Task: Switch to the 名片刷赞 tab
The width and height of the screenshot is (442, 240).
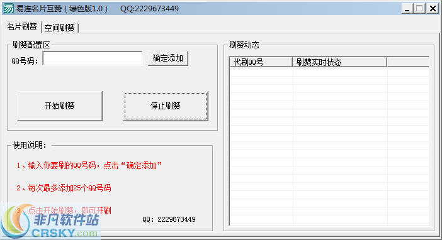Action: [22, 27]
